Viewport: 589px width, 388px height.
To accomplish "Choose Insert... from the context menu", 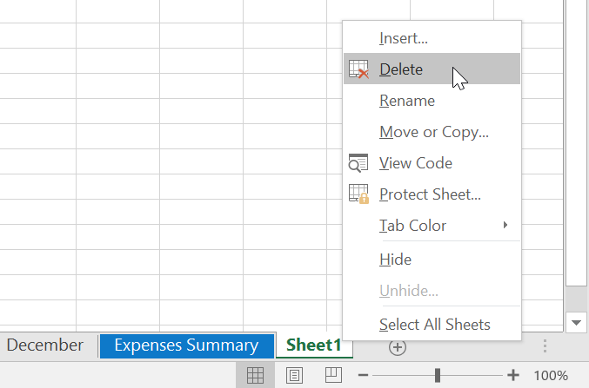I will coord(404,38).
